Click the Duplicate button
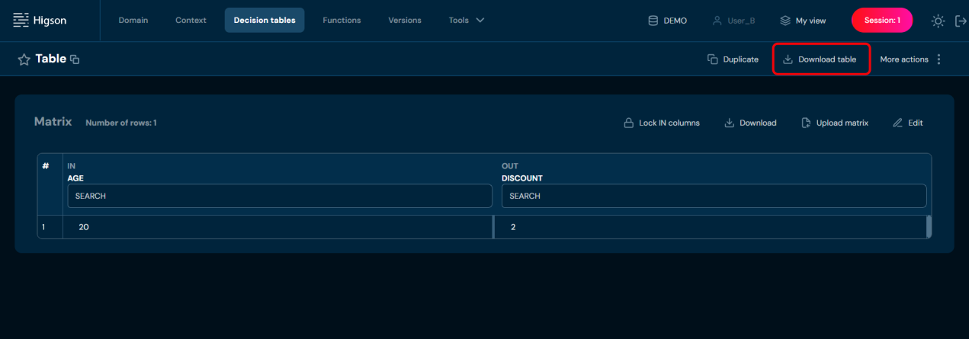The image size is (969, 339). coord(733,59)
